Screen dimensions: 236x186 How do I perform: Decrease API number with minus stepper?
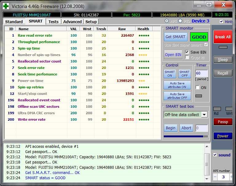pyautogui.click(x=215, y=177)
